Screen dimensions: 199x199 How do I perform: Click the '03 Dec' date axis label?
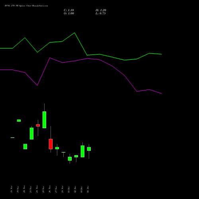pyautogui.click(x=82, y=189)
